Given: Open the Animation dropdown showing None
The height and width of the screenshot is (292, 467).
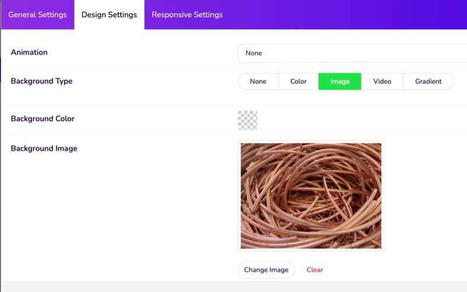Looking at the screenshot, I should (353, 53).
